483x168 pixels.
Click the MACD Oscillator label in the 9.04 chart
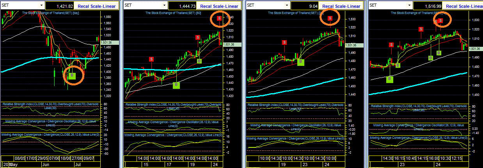tap(295, 127)
